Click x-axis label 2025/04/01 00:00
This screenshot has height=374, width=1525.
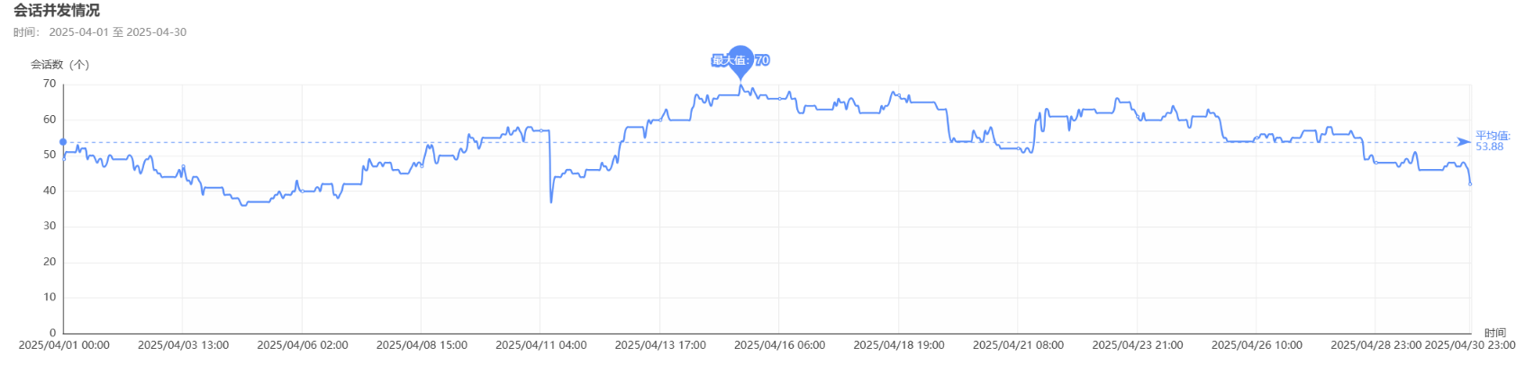point(64,345)
